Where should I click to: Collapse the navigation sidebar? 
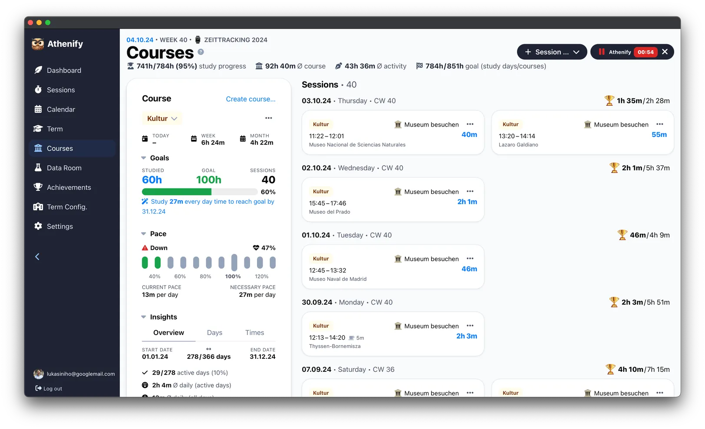[37, 256]
